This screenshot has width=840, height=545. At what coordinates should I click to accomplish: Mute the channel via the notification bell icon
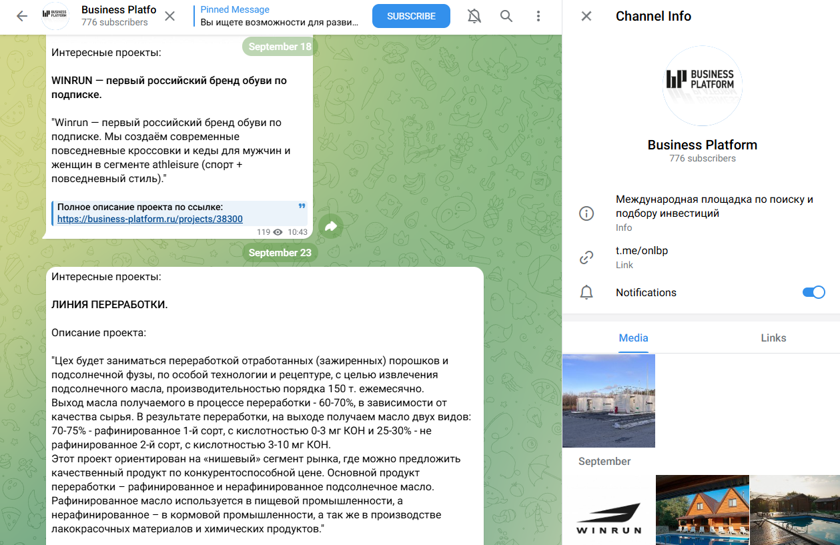tap(474, 15)
